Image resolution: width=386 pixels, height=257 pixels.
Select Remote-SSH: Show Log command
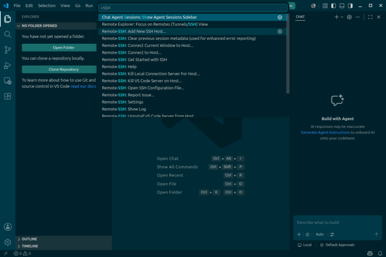coord(193,109)
